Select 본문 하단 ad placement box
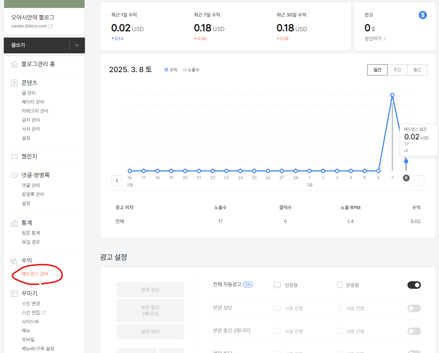Image resolution: width=439 pixels, height=353 pixels. (x=150, y=332)
